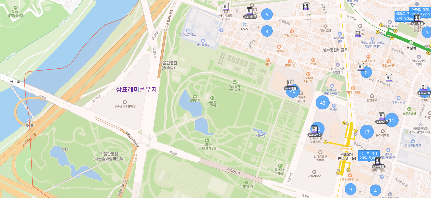Click the 입석포 marker on the river
Viewport: 431px width, 198px height.
[x=29, y=121]
